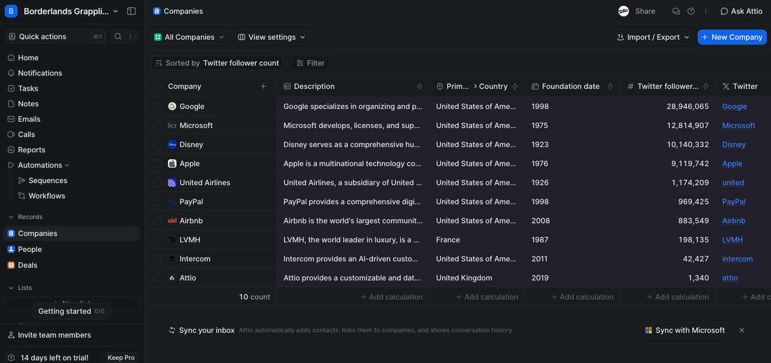Add calculation under Description column
Image resolution: width=771 pixels, height=363 pixels.
392,297
